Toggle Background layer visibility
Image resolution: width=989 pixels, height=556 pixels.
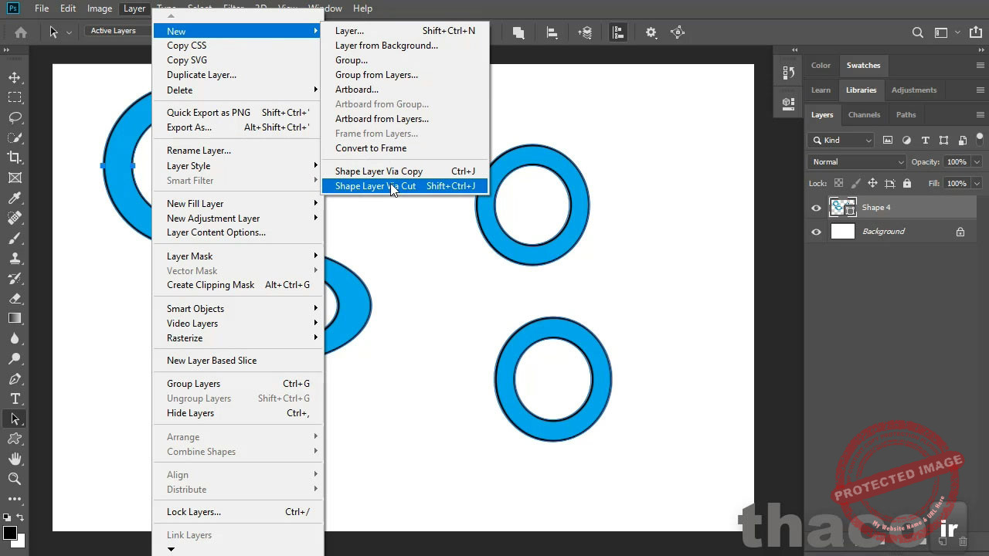816,231
